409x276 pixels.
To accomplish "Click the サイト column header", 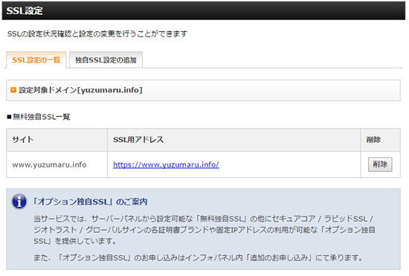I will coord(57,140).
